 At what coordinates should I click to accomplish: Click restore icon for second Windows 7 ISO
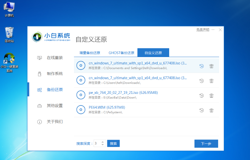[202, 81]
